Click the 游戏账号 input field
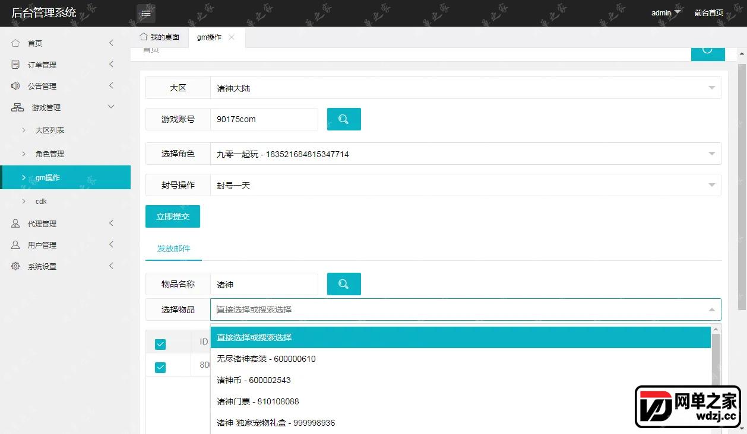 click(264, 119)
